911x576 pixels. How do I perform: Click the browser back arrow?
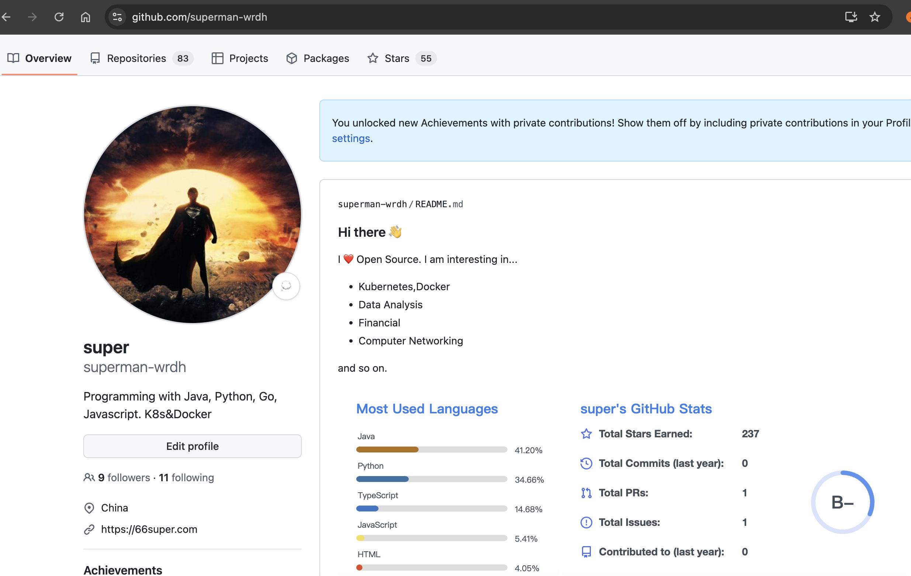(x=6, y=17)
